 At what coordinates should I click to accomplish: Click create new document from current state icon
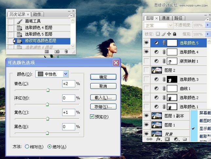(47, 51)
